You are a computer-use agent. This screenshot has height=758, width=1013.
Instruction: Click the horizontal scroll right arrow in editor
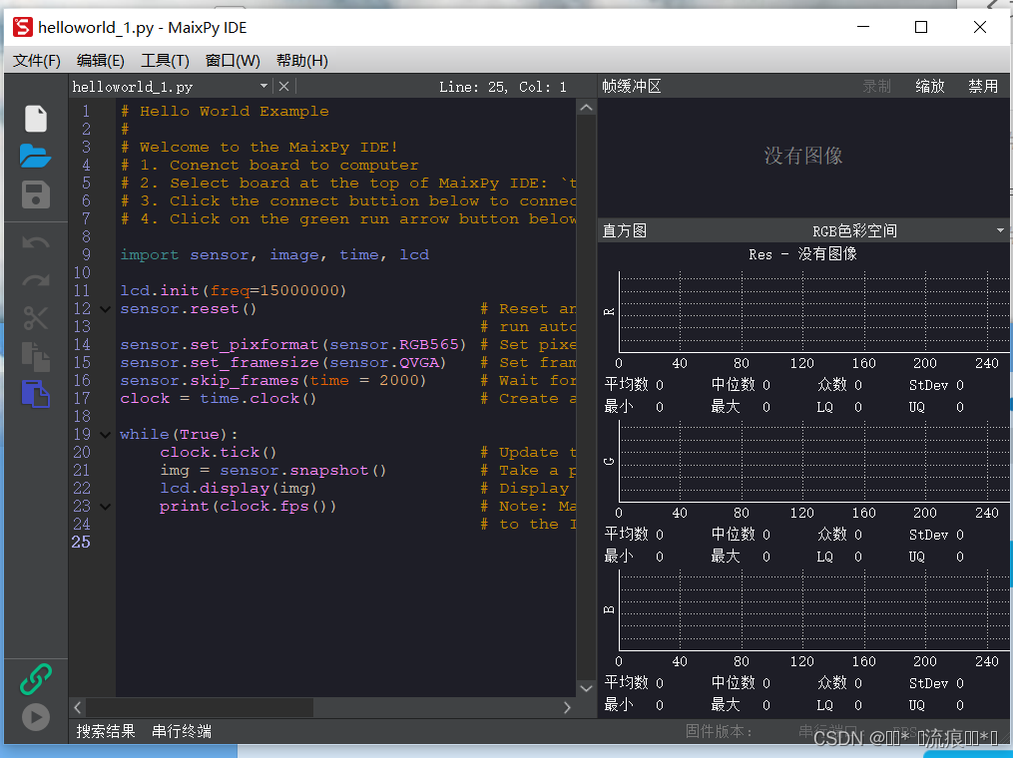[567, 708]
